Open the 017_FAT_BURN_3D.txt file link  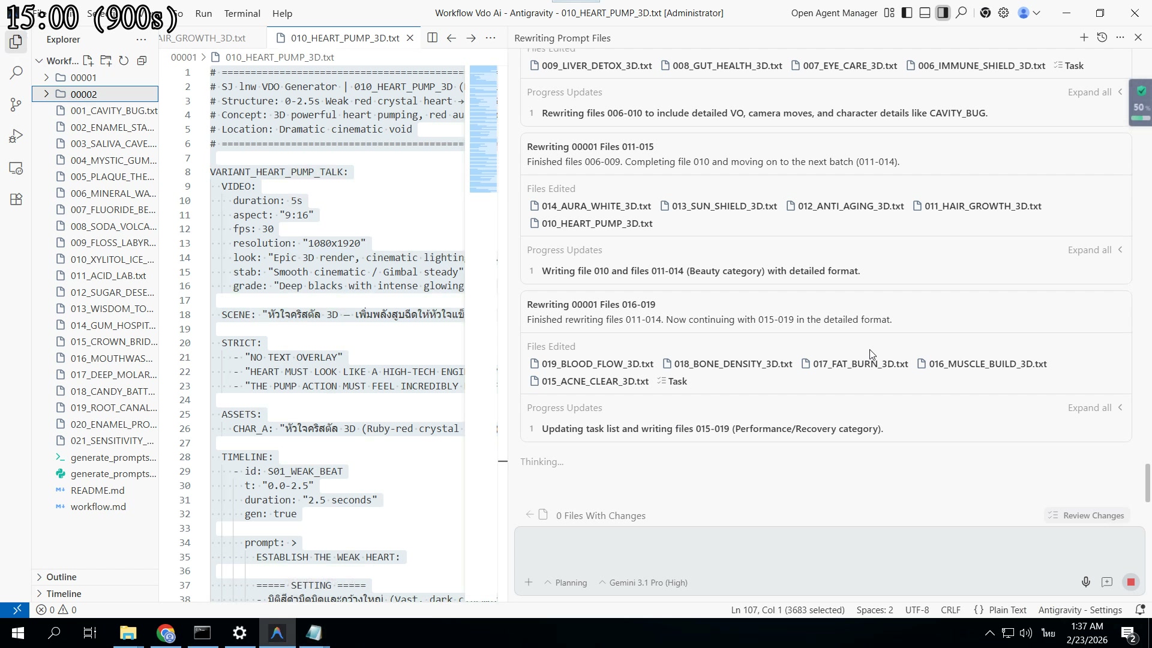(x=860, y=364)
